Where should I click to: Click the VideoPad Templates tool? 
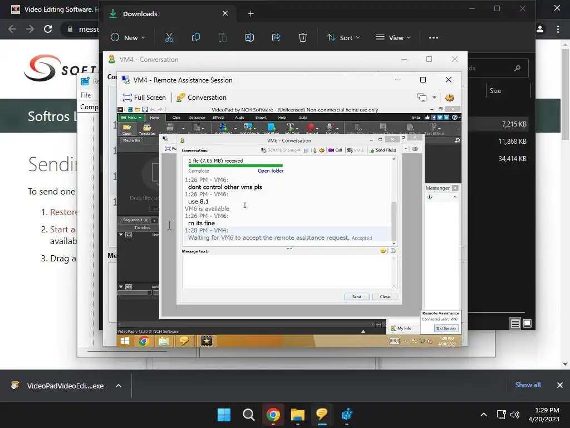click(x=147, y=129)
